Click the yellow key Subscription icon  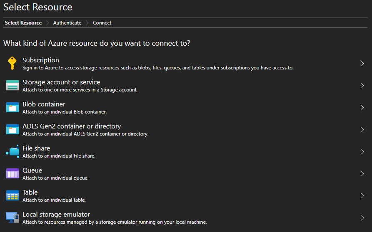[x=12, y=63]
